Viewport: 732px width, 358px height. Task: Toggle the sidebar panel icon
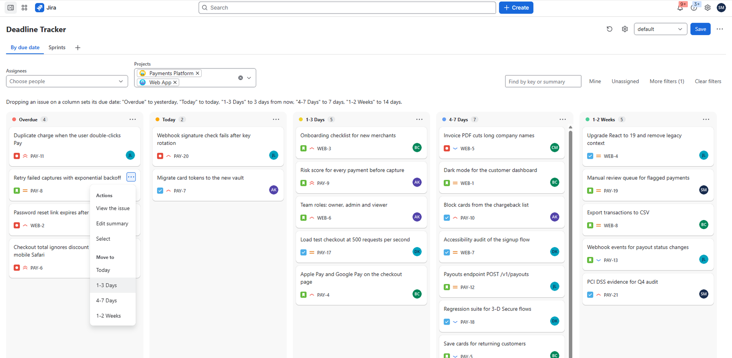tap(11, 8)
